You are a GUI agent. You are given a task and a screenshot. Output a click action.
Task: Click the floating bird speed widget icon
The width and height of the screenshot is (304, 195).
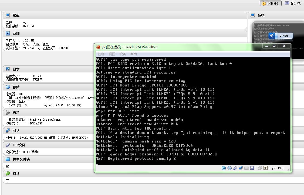(272, 36)
